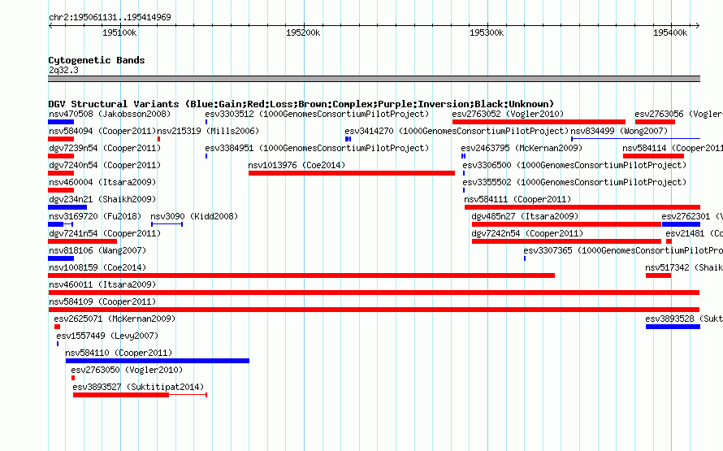Click the 195300k ruler label
This screenshot has width=723, height=451.
(487, 33)
